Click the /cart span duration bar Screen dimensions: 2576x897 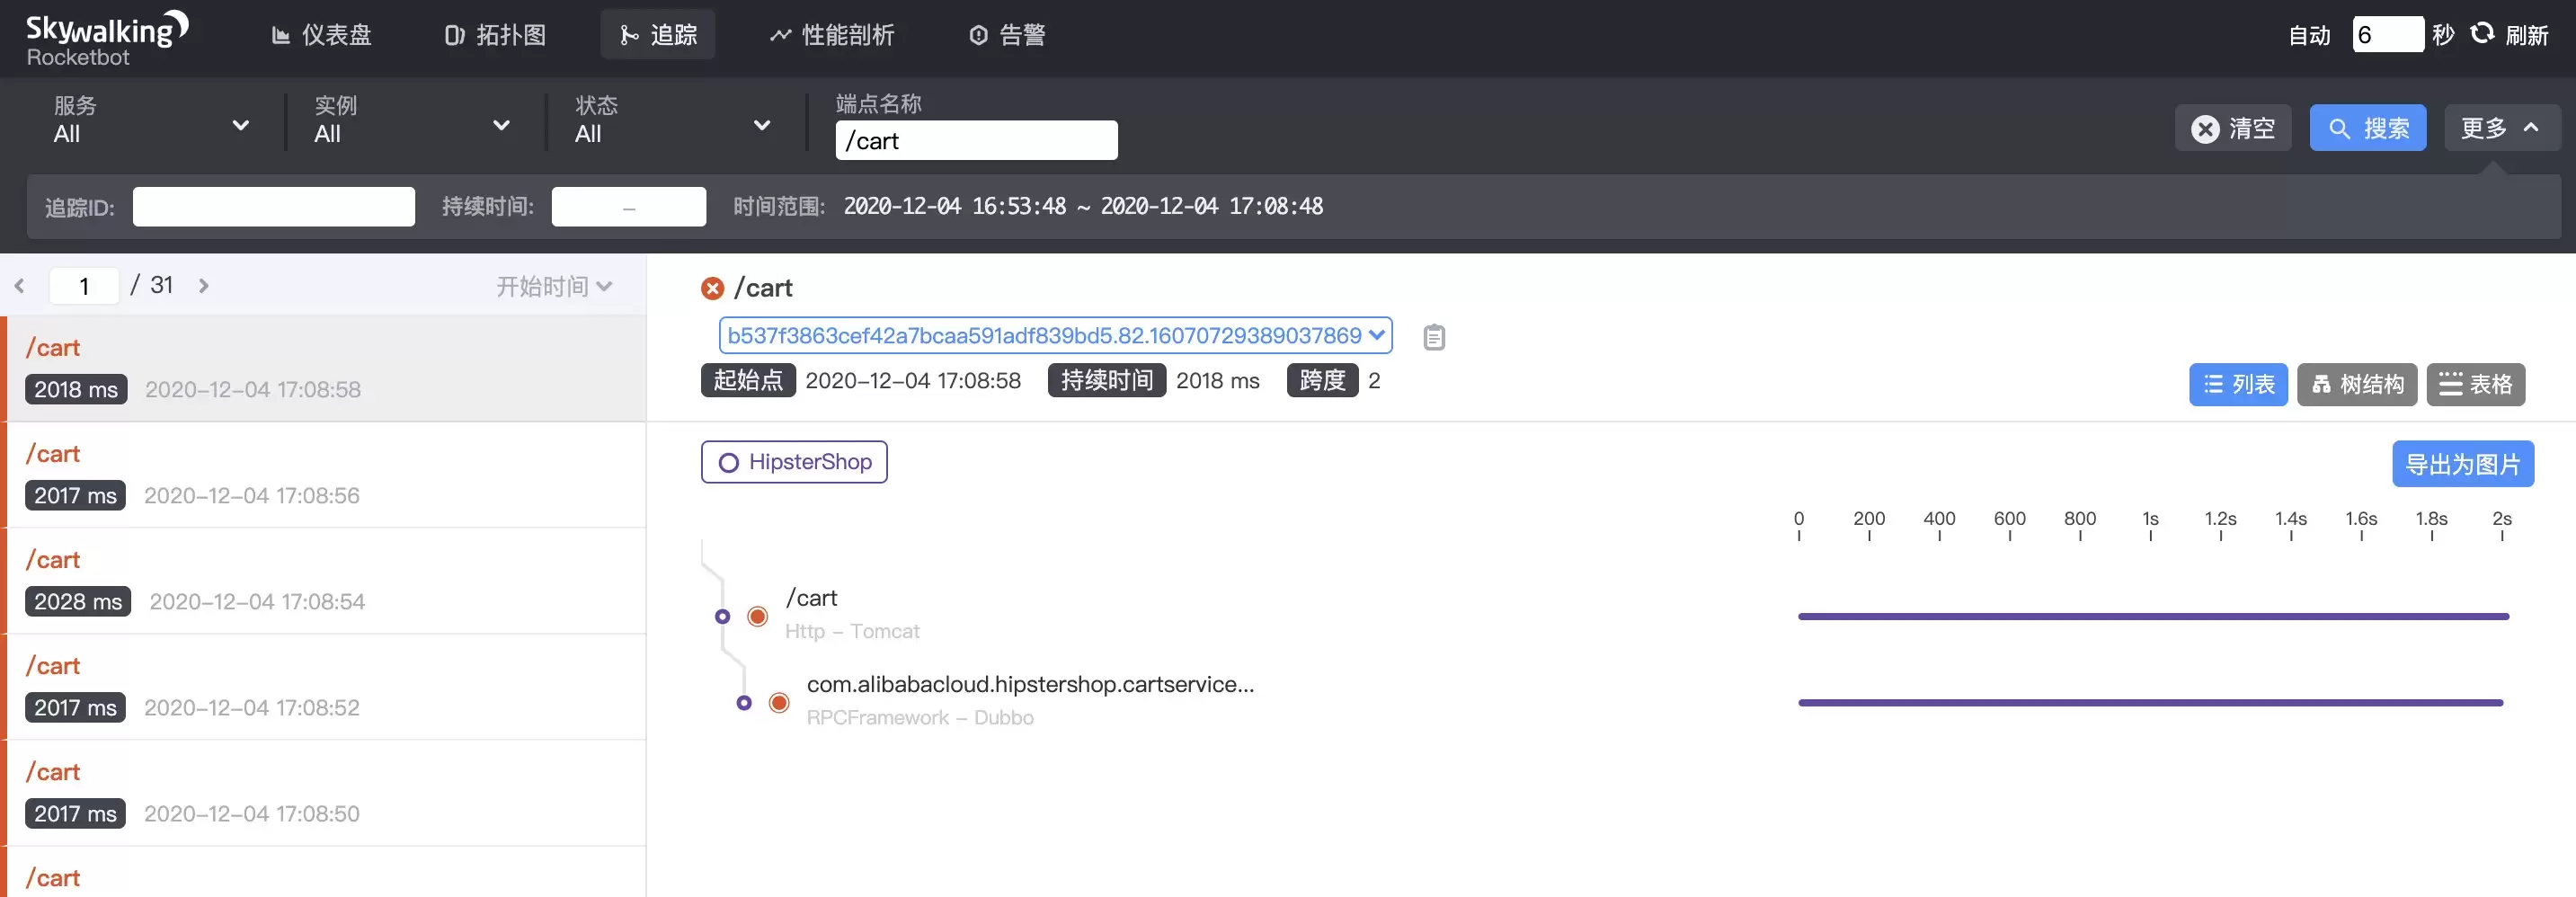2153,616
